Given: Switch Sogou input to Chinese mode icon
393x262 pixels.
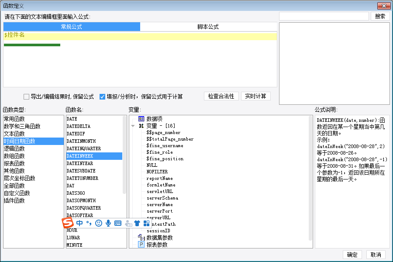Looking at the screenshot, I should tap(79, 223).
